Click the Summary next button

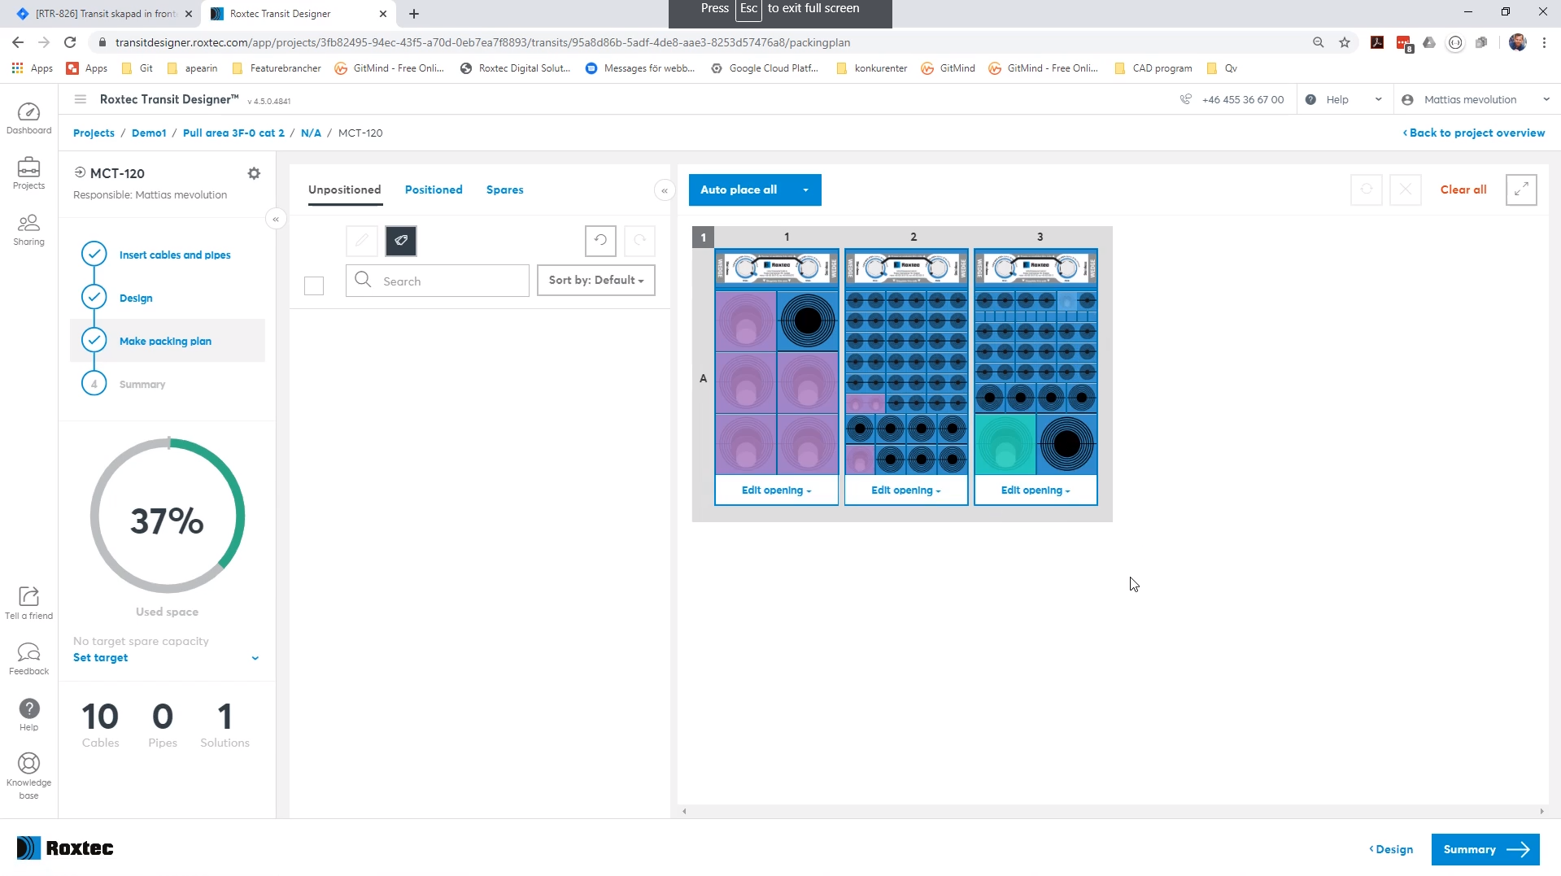coord(1485,849)
